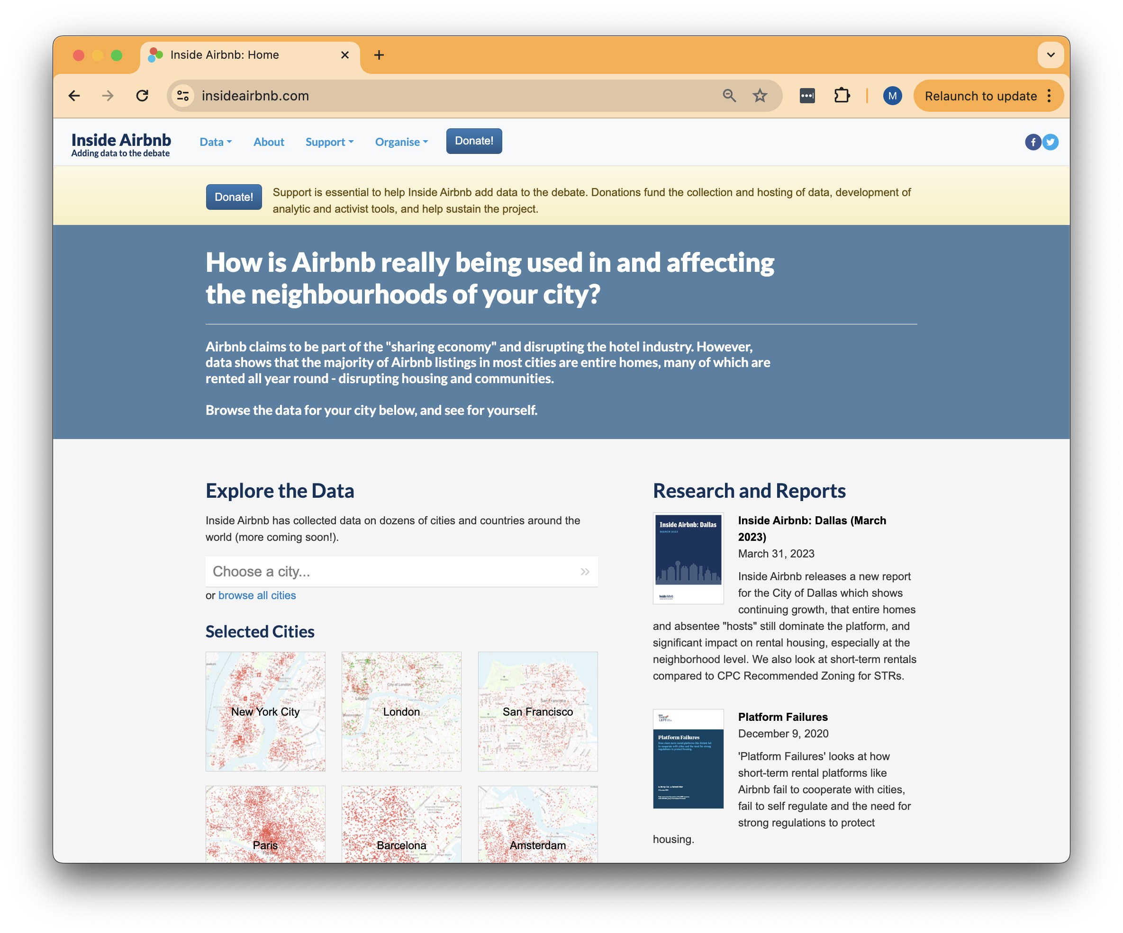1123x933 pixels.
Task: Open a new tab with plus icon
Action: 379,55
